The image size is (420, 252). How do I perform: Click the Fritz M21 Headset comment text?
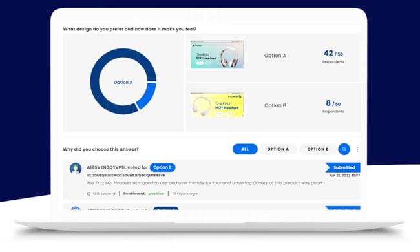pos(205,183)
